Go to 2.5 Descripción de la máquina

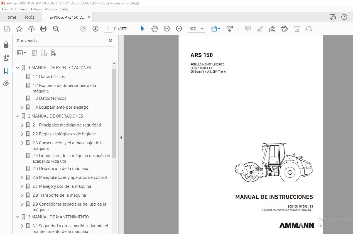tap(60, 169)
